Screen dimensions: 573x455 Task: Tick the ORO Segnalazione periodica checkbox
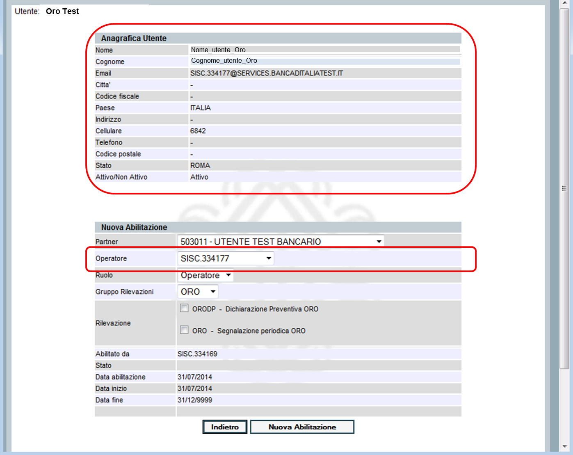click(x=184, y=330)
